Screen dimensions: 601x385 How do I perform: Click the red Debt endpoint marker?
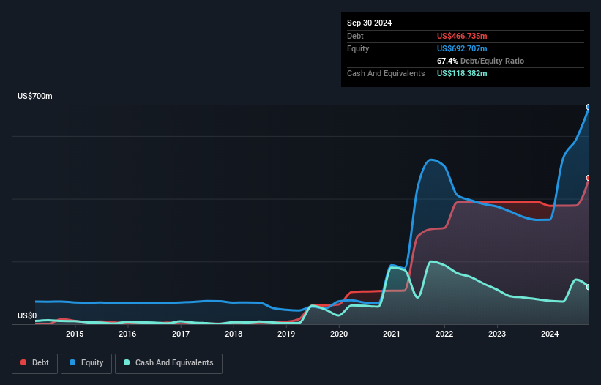tap(589, 178)
